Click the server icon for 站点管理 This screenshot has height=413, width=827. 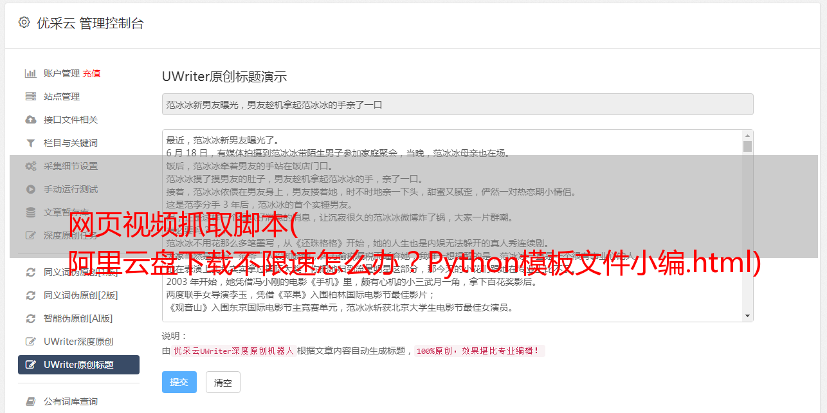pos(30,96)
